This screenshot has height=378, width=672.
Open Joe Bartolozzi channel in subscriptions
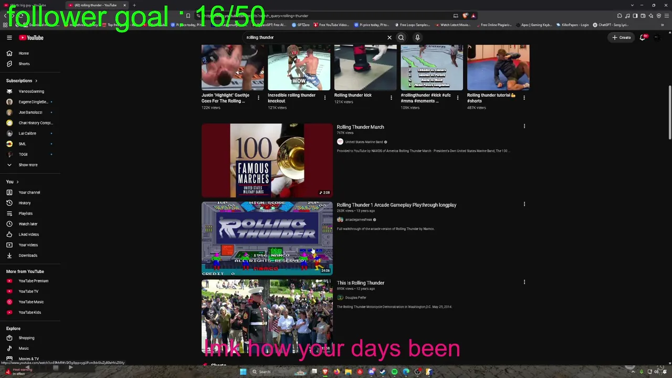tap(30, 112)
